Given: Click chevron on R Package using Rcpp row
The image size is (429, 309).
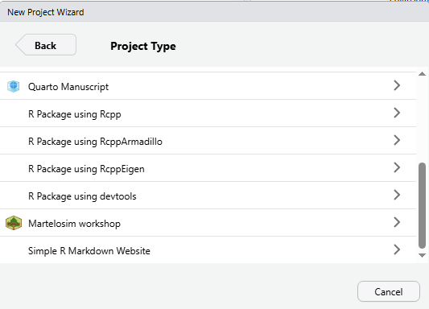Looking at the screenshot, I should (397, 113).
